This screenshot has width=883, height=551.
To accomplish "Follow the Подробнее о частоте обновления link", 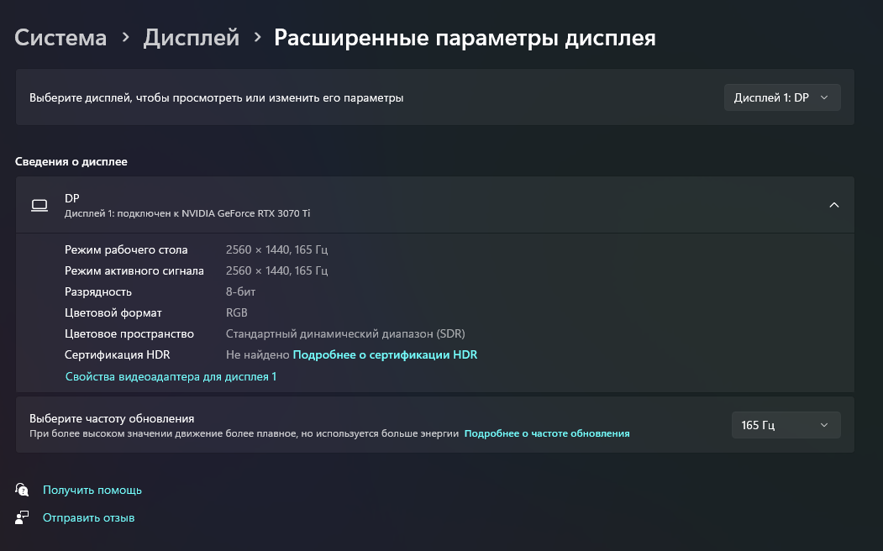I will (547, 433).
